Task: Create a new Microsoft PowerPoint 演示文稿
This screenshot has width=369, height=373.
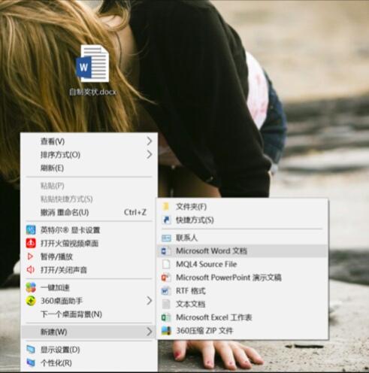Action: [x=242, y=277]
